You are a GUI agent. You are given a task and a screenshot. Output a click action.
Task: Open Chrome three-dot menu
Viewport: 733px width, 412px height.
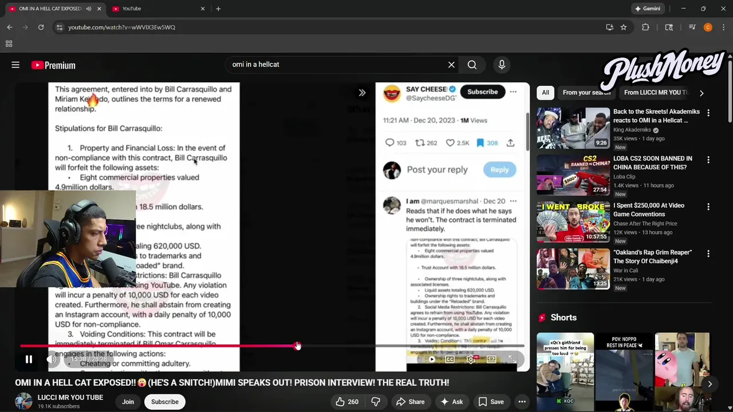723,27
